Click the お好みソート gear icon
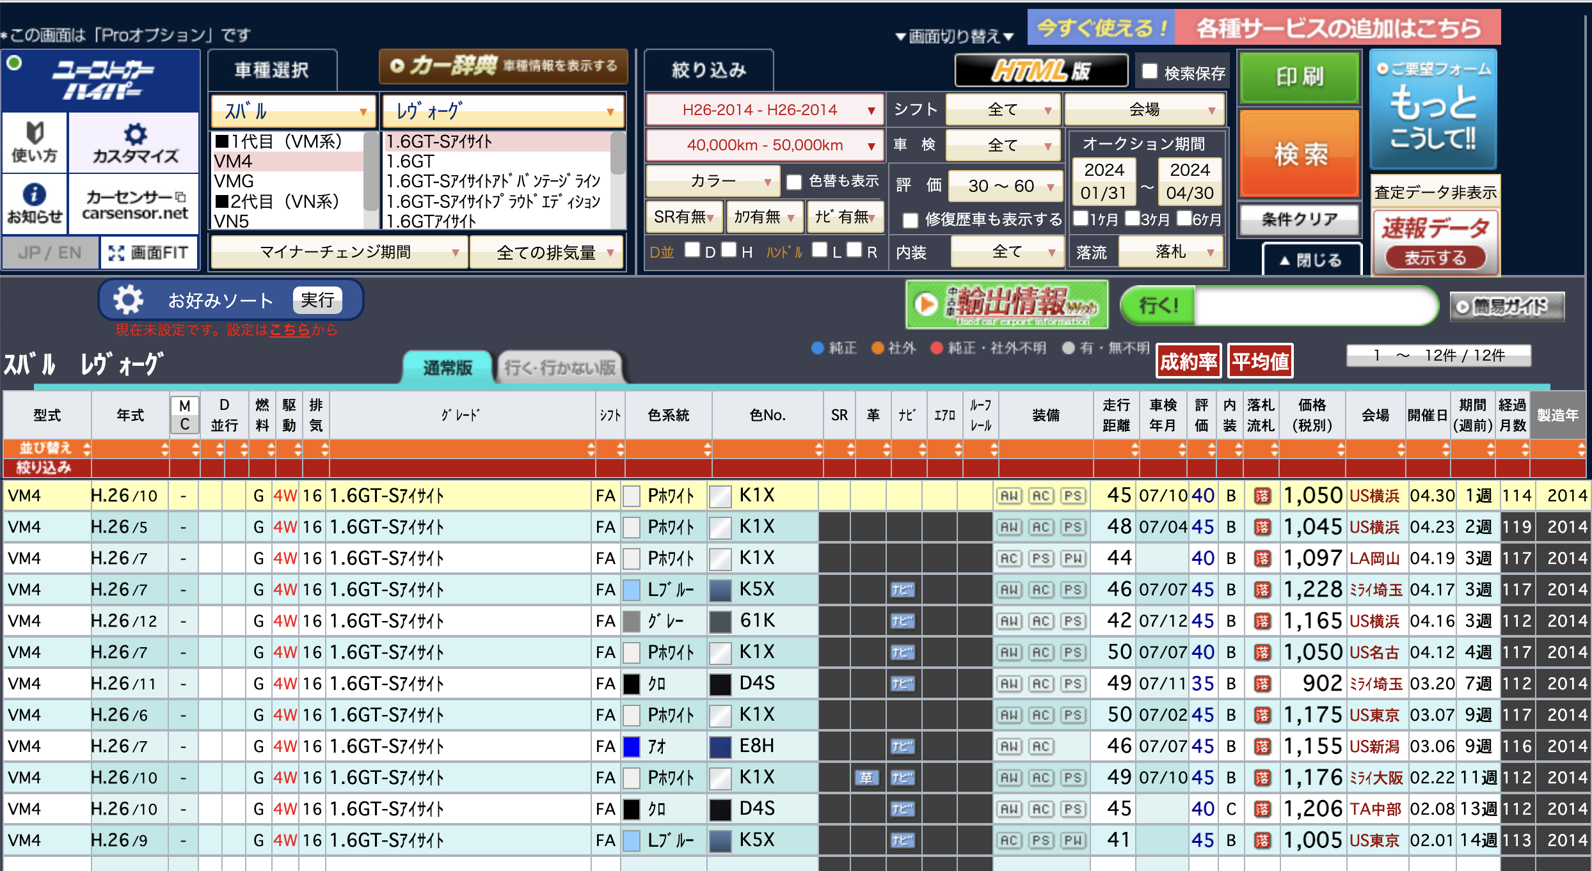 [x=128, y=299]
